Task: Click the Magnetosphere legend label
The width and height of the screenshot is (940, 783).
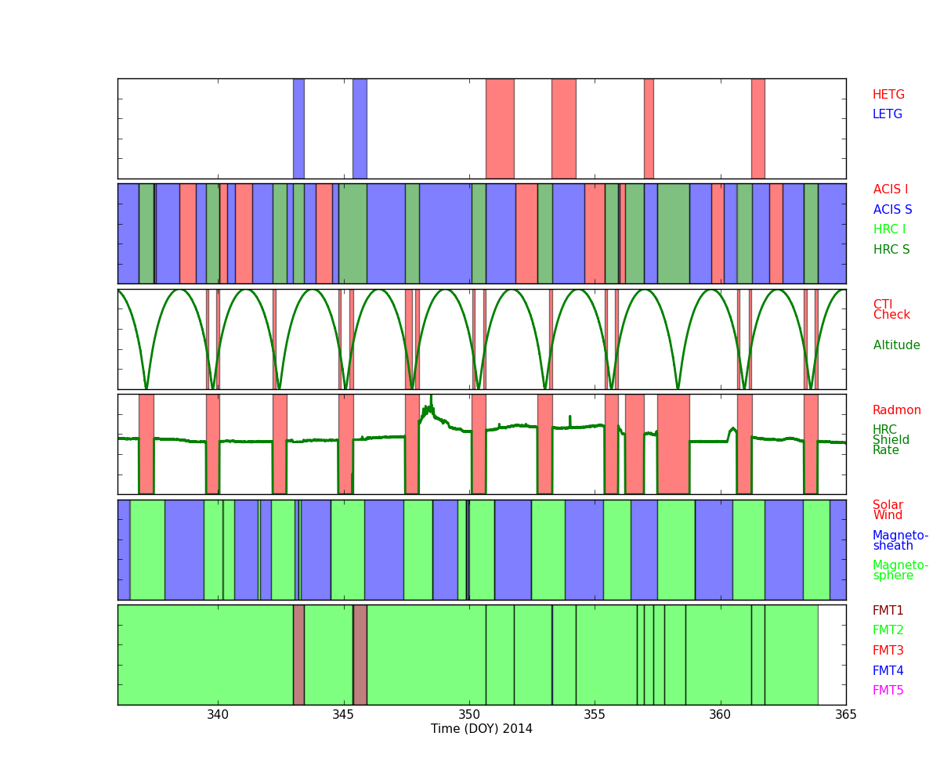Action: tap(900, 571)
